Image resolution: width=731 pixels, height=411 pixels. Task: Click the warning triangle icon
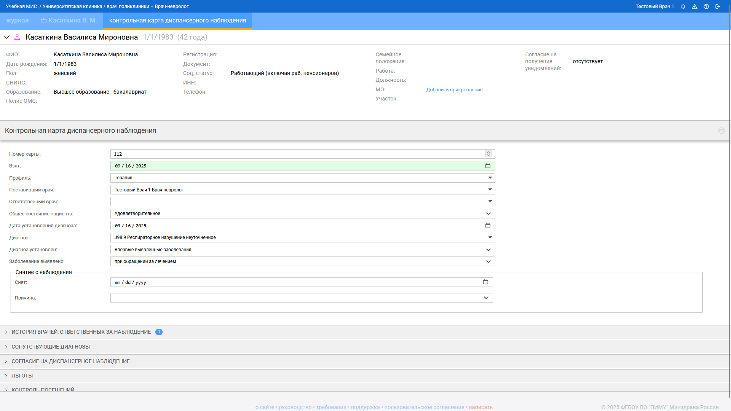point(694,6)
